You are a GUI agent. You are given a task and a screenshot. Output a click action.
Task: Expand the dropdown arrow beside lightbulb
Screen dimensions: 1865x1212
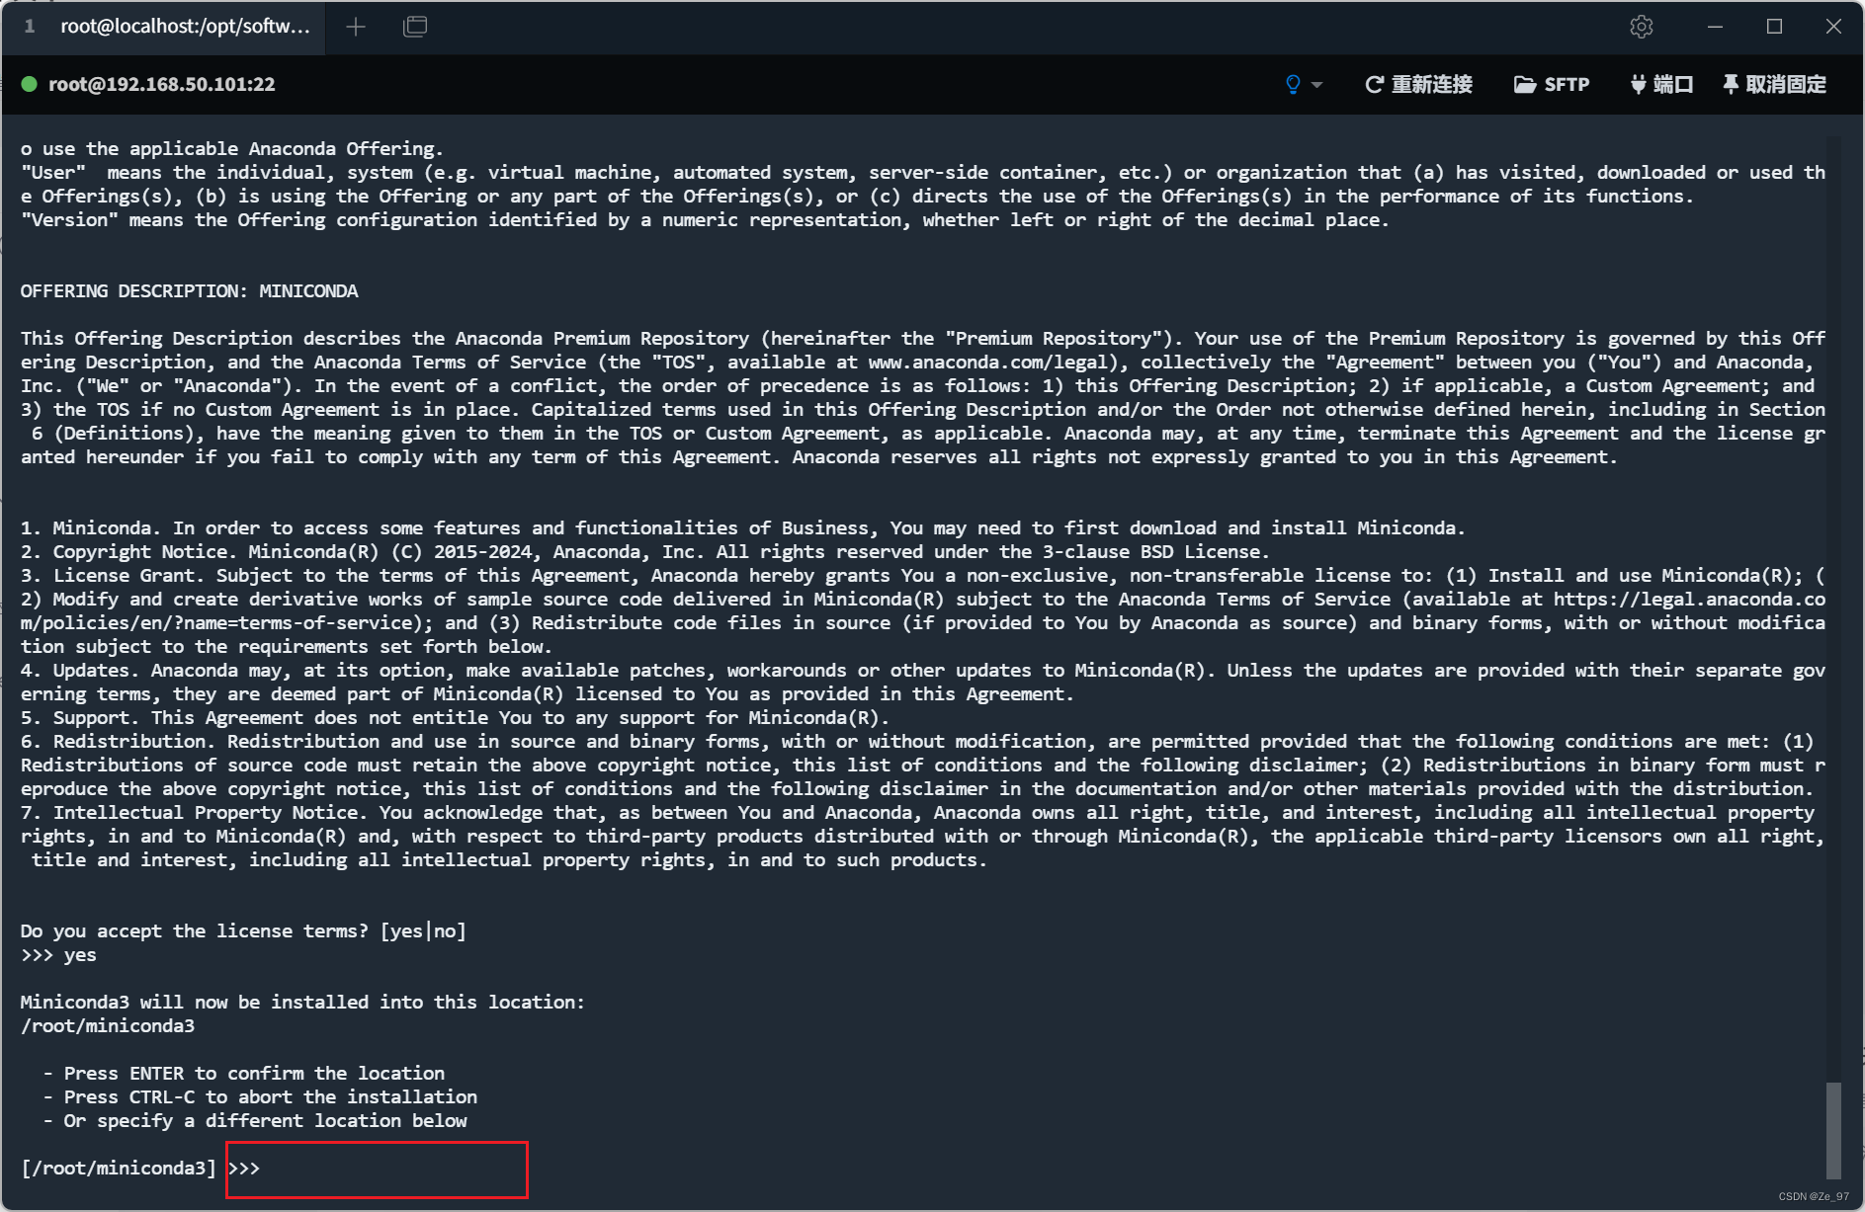[x=1316, y=86]
